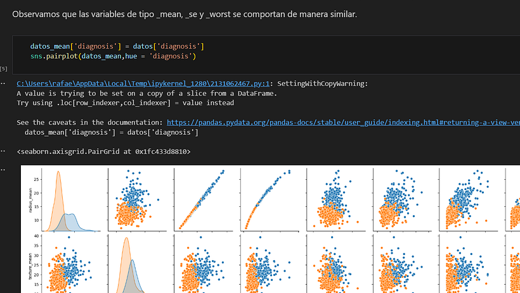520x293 pixels.
Task: Click the radius_mean axis label
Action: (x=30, y=200)
